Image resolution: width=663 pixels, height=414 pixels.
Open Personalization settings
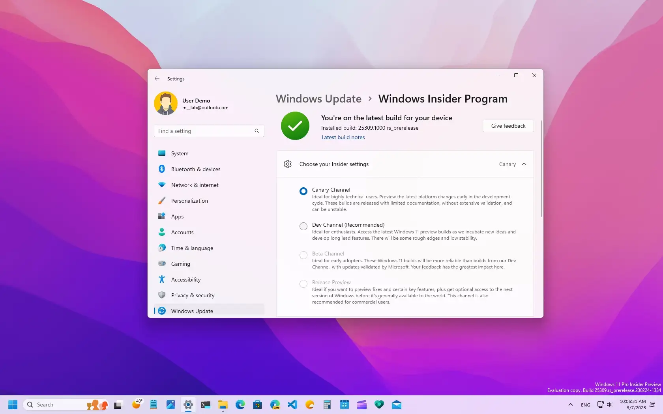pyautogui.click(x=209, y=201)
